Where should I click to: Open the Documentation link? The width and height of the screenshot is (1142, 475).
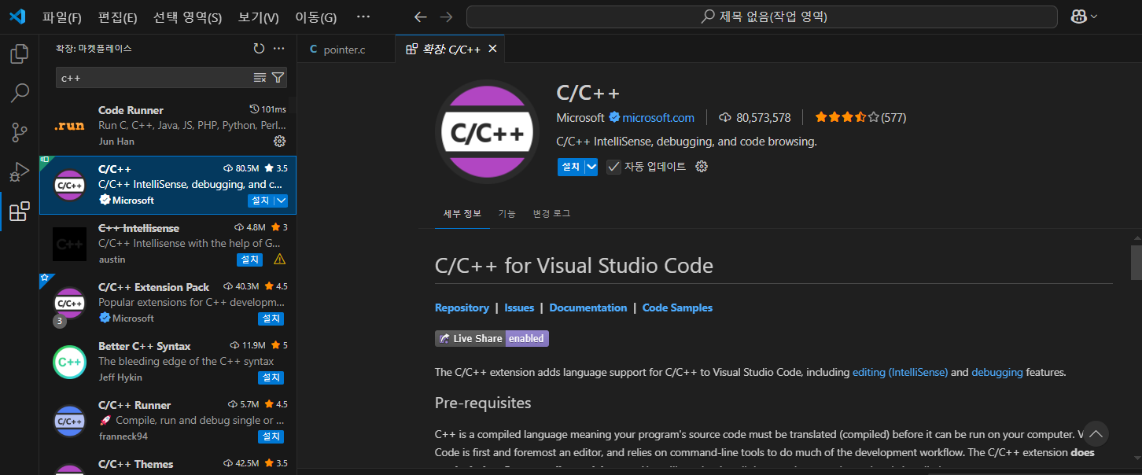coord(588,307)
